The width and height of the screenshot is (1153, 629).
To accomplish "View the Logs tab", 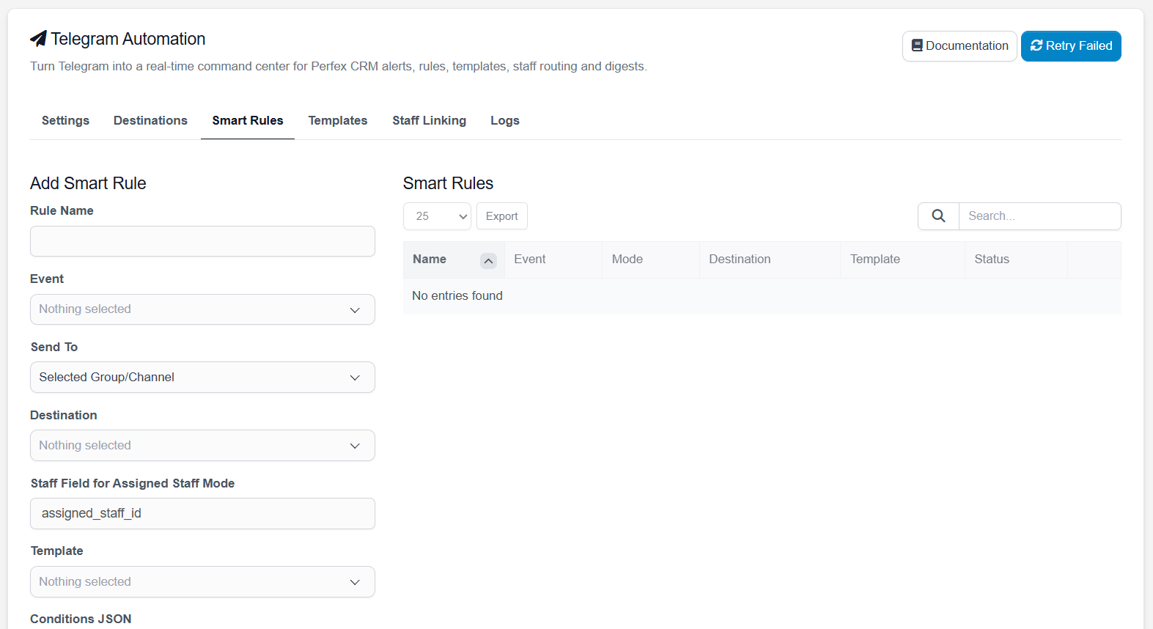I will tap(505, 121).
